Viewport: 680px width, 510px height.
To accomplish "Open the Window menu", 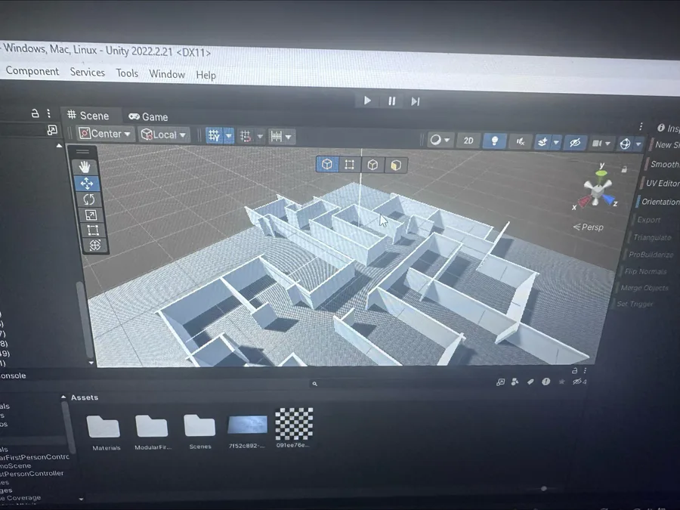I will click(167, 74).
